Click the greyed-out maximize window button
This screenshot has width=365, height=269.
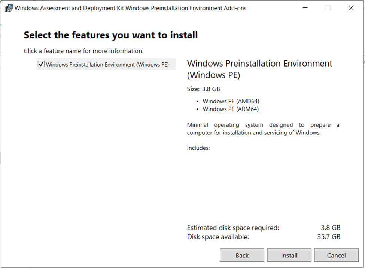[328, 8]
